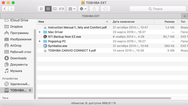Screen dimensions: 188x106
Task: Select the Pogoplug PC folder name
Action: [57, 41]
